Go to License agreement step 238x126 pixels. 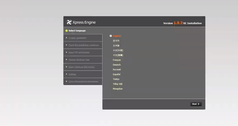point(83,38)
